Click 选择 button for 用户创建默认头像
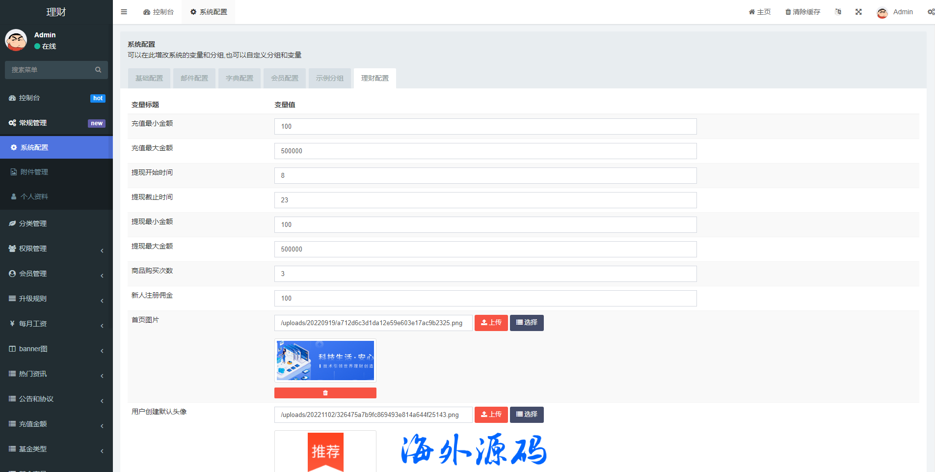Viewport: 935px width, 472px height. pos(526,415)
